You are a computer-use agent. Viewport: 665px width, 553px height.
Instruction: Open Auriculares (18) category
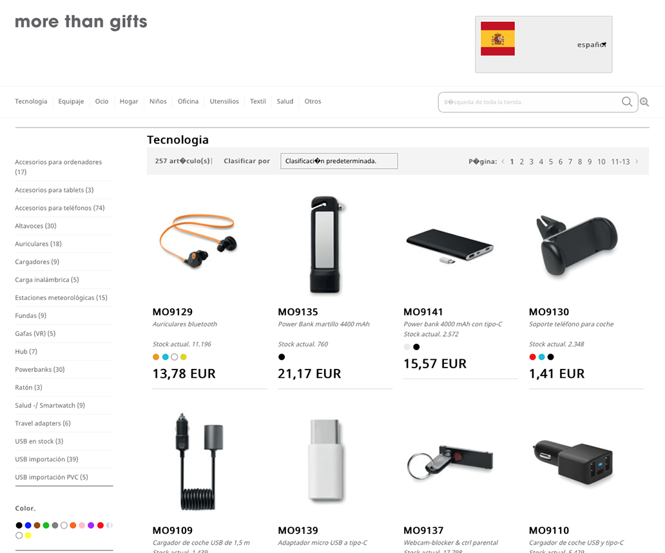(38, 244)
